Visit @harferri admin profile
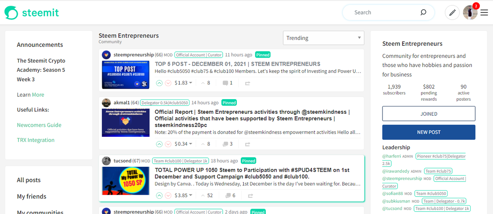Viewport: 493px width, 214px height. tap(392, 156)
